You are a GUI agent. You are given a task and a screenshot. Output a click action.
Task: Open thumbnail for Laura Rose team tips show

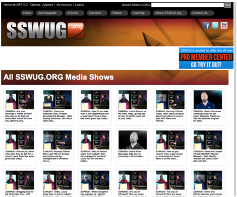tap(133, 100)
